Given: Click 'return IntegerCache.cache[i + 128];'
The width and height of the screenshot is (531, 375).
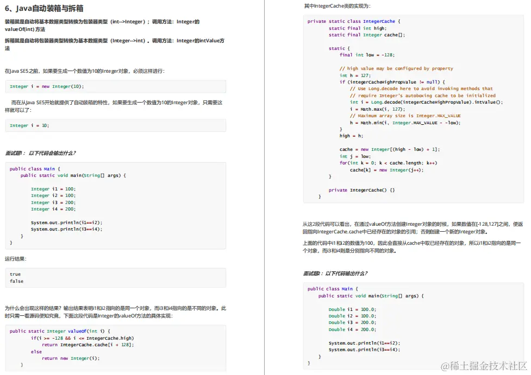Looking at the screenshot, I should (88, 345).
